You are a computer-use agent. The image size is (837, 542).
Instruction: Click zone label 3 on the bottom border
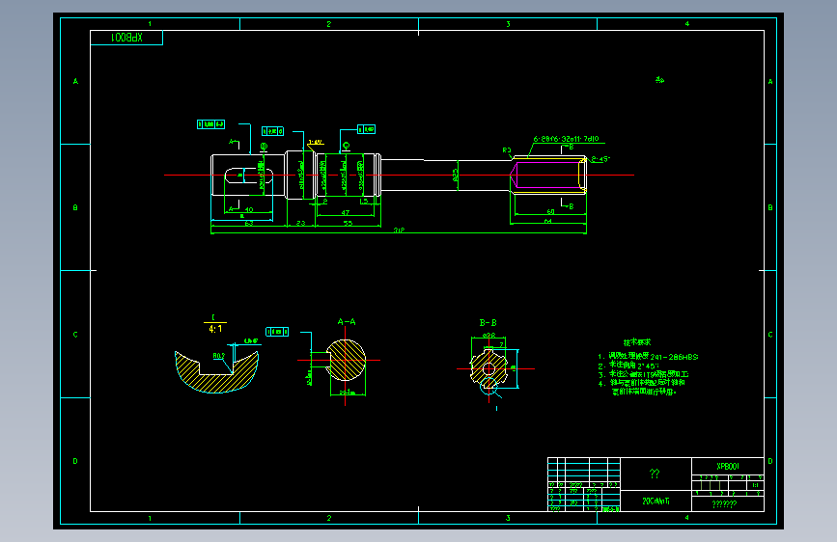(x=508, y=518)
